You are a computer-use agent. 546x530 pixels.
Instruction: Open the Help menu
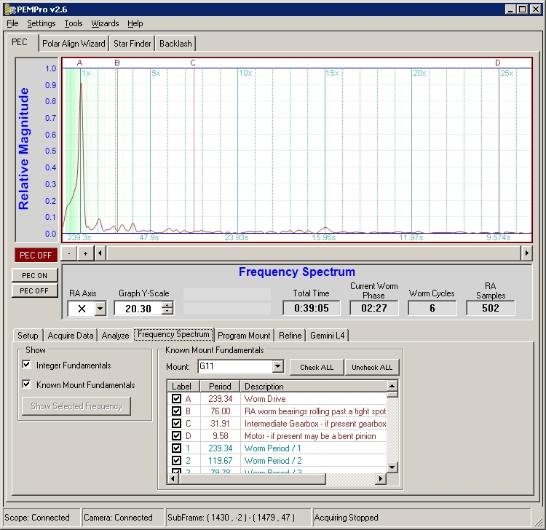point(135,23)
